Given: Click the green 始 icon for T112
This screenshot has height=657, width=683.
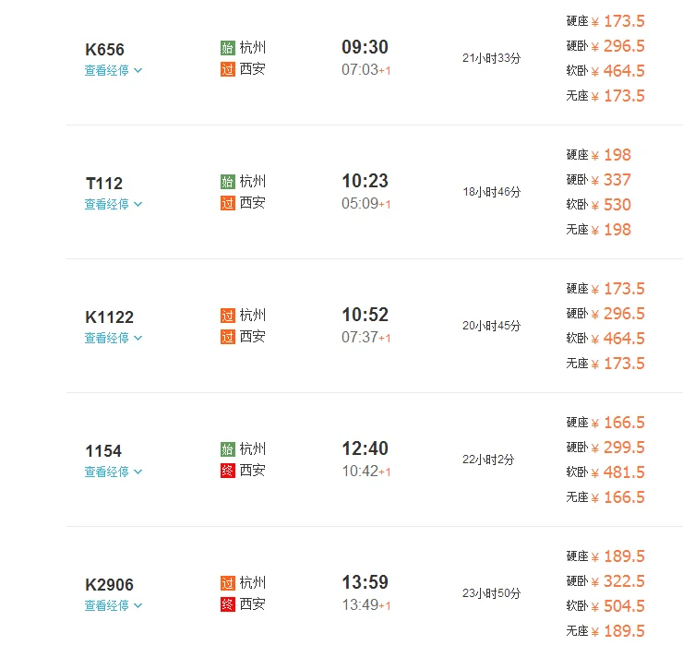Looking at the screenshot, I should point(228,181).
